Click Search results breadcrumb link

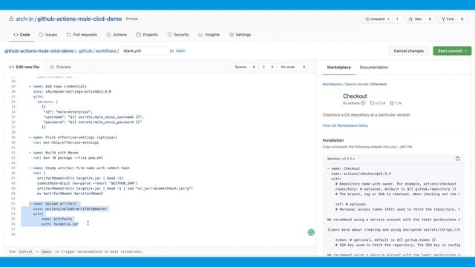point(356,84)
